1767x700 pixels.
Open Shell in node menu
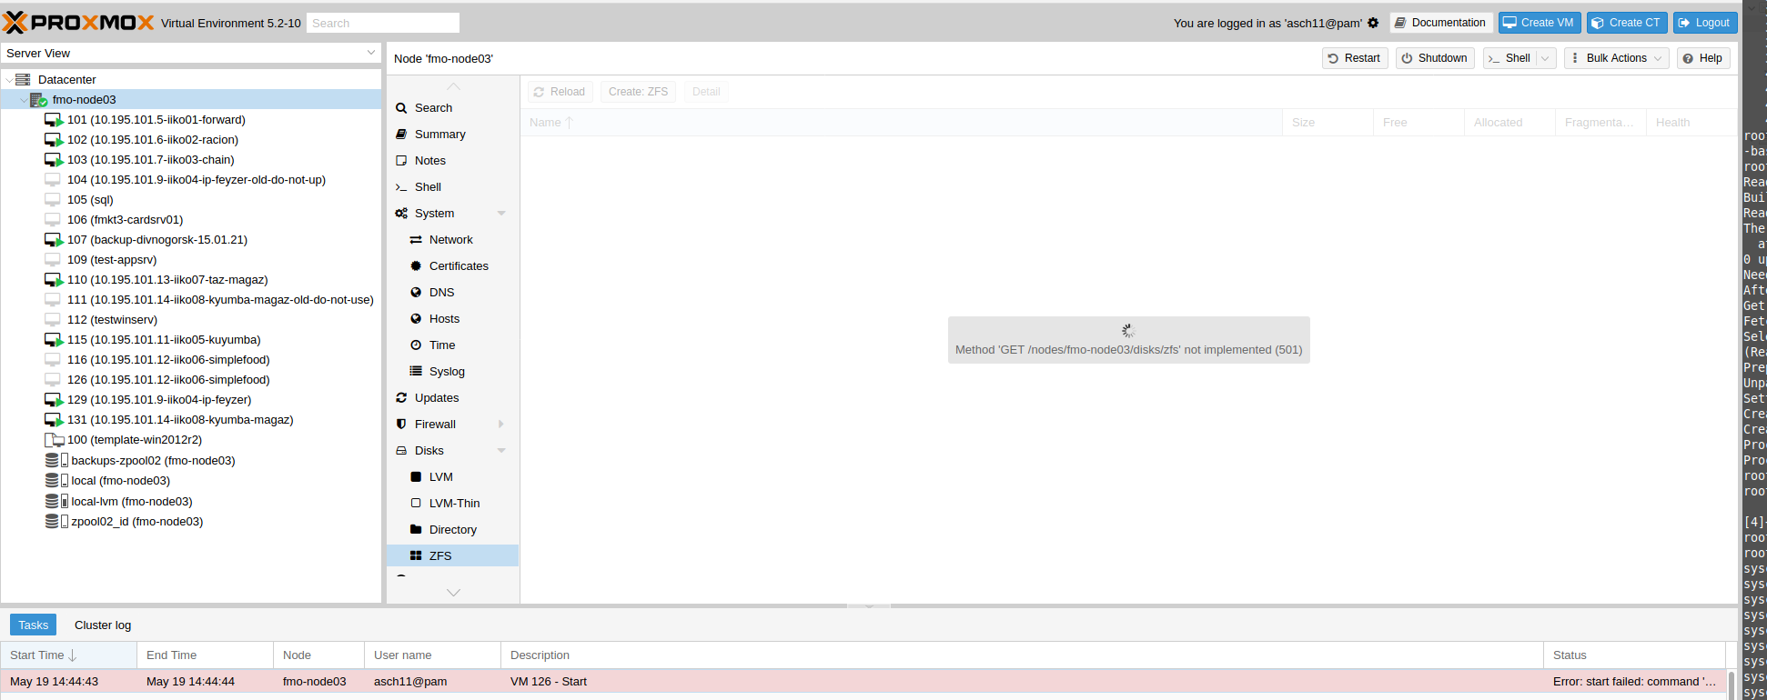point(453,187)
